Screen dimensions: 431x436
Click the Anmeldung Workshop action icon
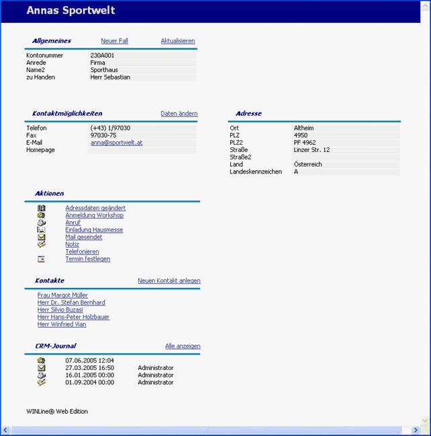click(x=42, y=215)
